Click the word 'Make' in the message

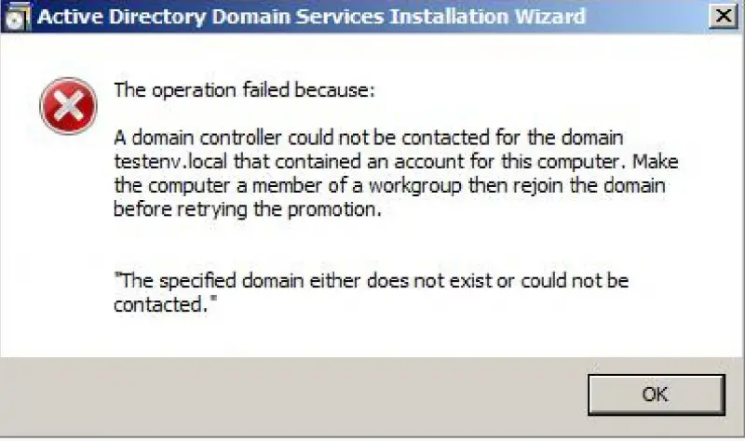[656, 161]
